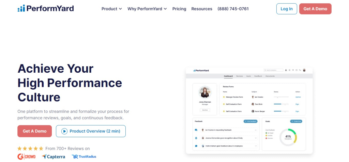349x162 pixels.
Task: Click the Create Goal button in Goals
Action: pyautogui.click(x=296, y=121)
